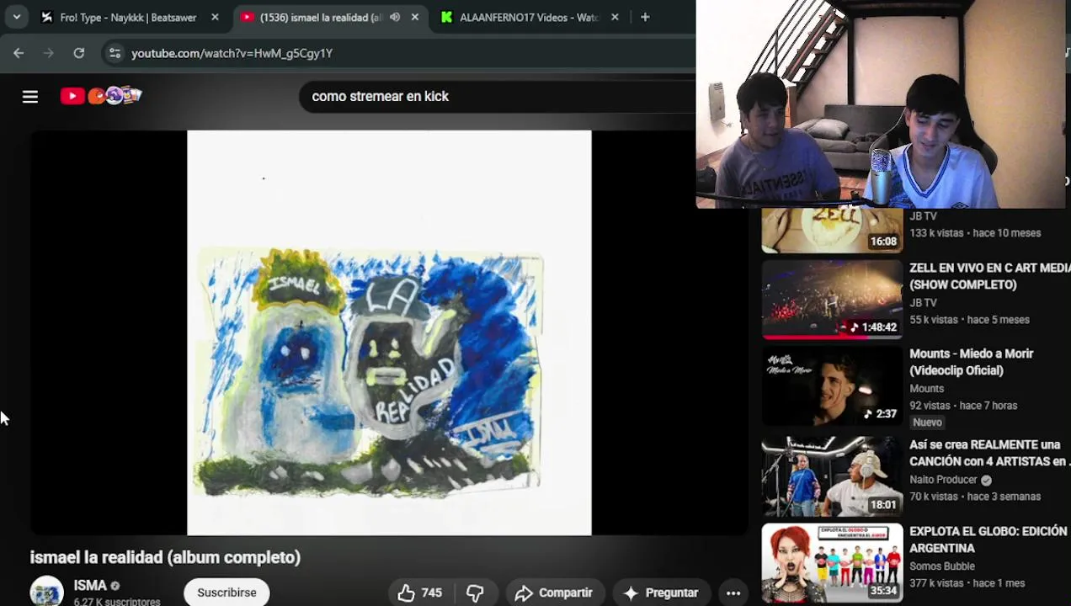1071x606 pixels.
Task: Click the 6,27 K suscriptores text
Action: coord(117,601)
